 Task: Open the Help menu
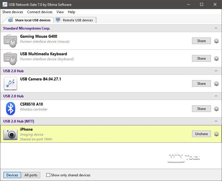point(71,12)
